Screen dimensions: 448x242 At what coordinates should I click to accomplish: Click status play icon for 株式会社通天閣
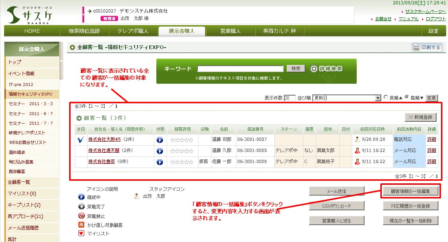tap(160, 151)
